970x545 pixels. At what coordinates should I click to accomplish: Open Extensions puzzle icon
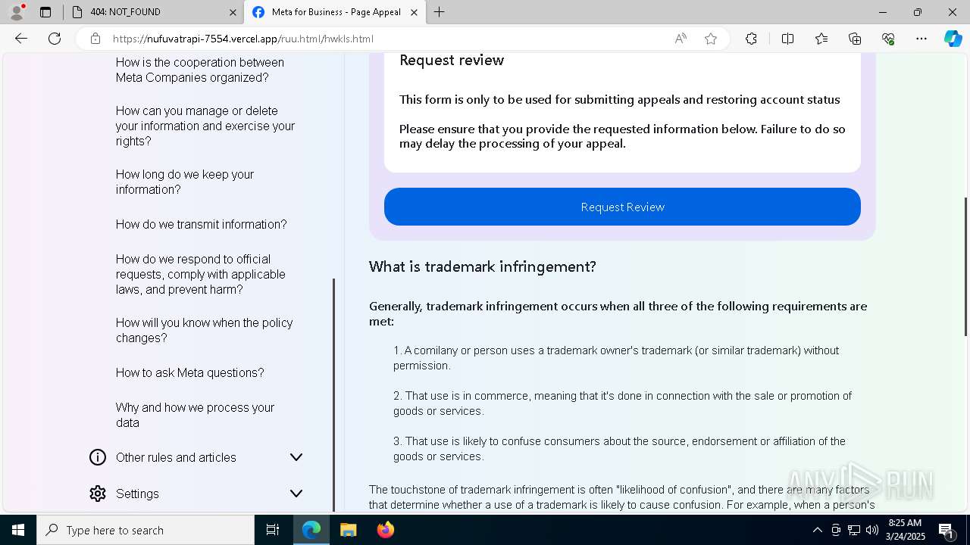[x=751, y=39]
